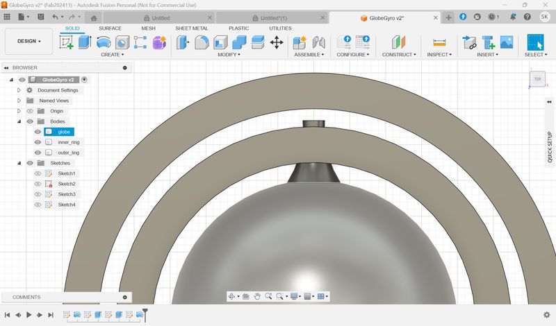Image resolution: width=556 pixels, height=326 pixels.
Task: Select the Fillet tool
Action: pyautogui.click(x=202, y=42)
